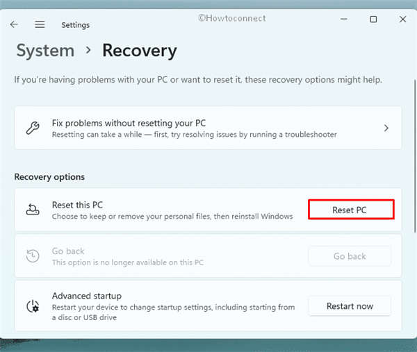The height and width of the screenshot is (352, 417).
Task: Click the disabled Go back button
Action: click(x=350, y=256)
